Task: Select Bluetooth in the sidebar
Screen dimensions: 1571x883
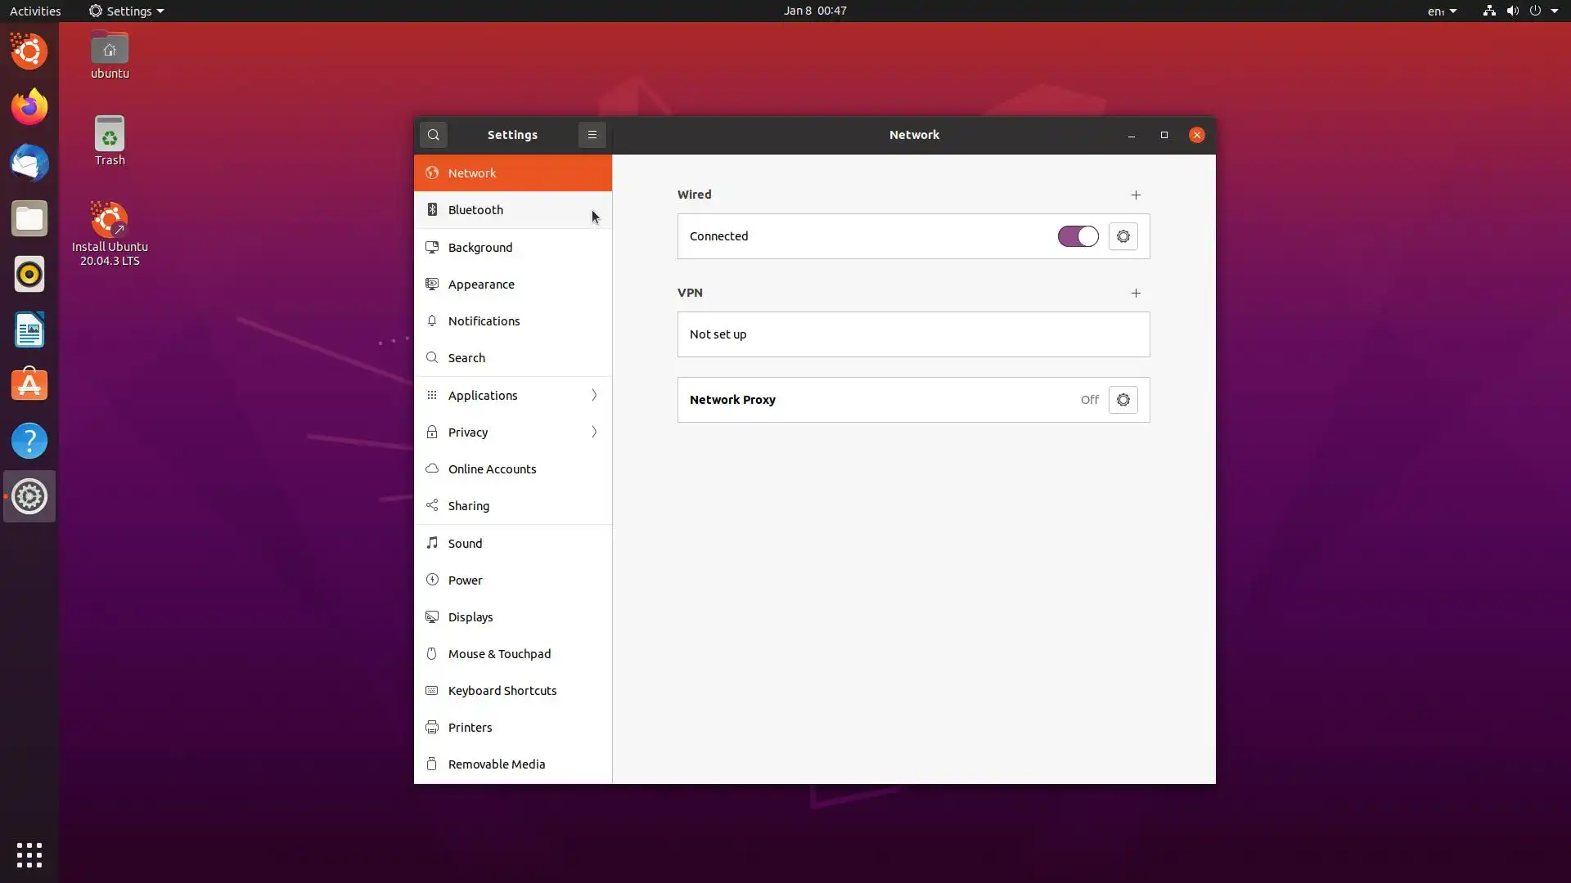Action: 475,210
